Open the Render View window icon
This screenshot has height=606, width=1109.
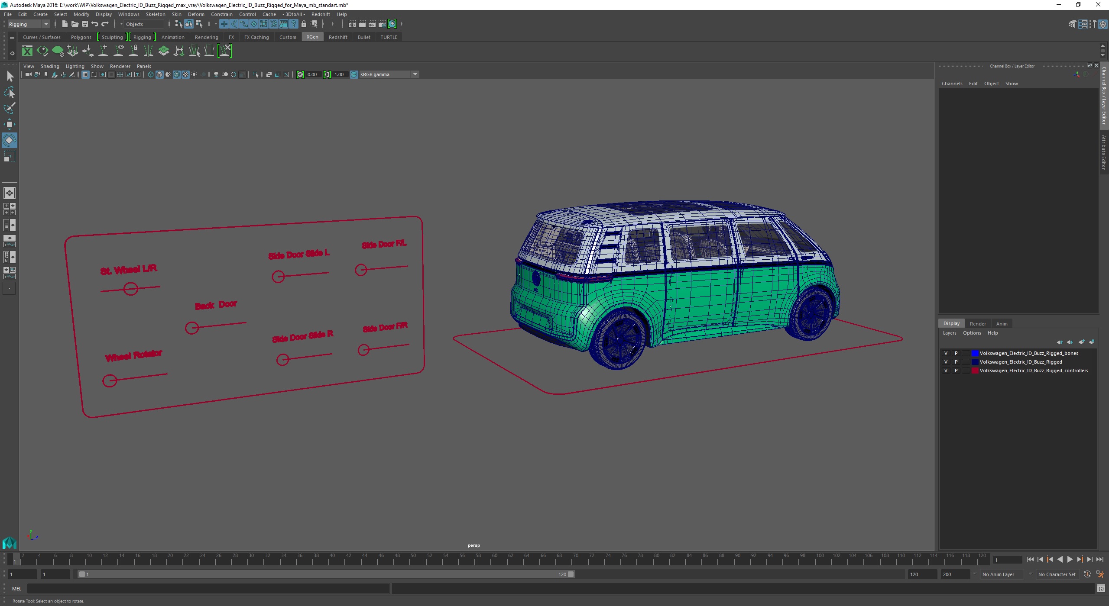(x=352, y=24)
